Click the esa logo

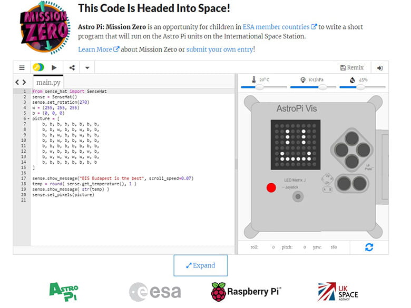click(155, 292)
